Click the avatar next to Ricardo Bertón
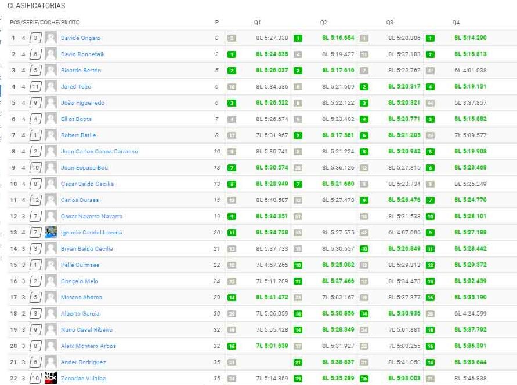The width and height of the screenshot is (517, 385). pos(50,71)
